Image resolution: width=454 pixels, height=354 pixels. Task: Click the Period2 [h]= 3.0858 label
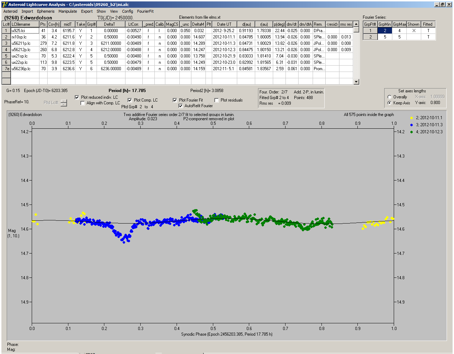[207, 91]
